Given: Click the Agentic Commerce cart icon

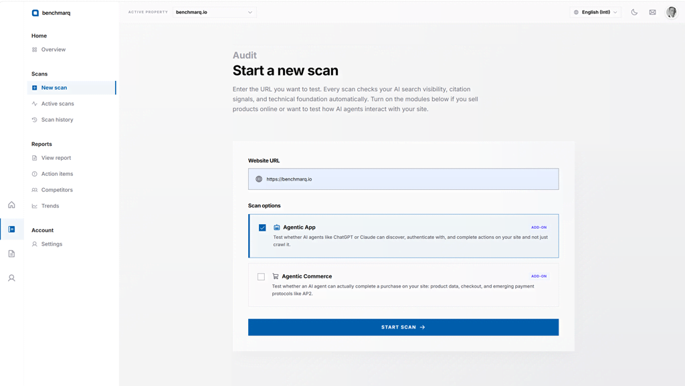Looking at the screenshot, I should tap(275, 276).
